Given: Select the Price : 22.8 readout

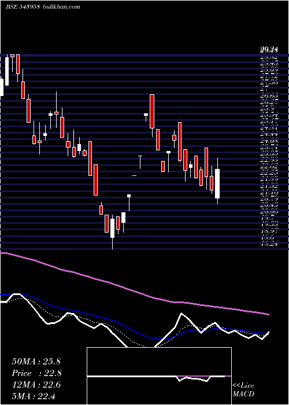Looking at the screenshot, I should 36,373.
